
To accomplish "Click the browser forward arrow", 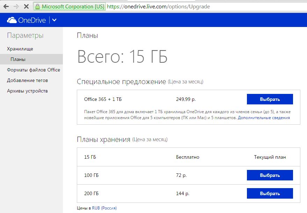I will [x=16, y=6].
